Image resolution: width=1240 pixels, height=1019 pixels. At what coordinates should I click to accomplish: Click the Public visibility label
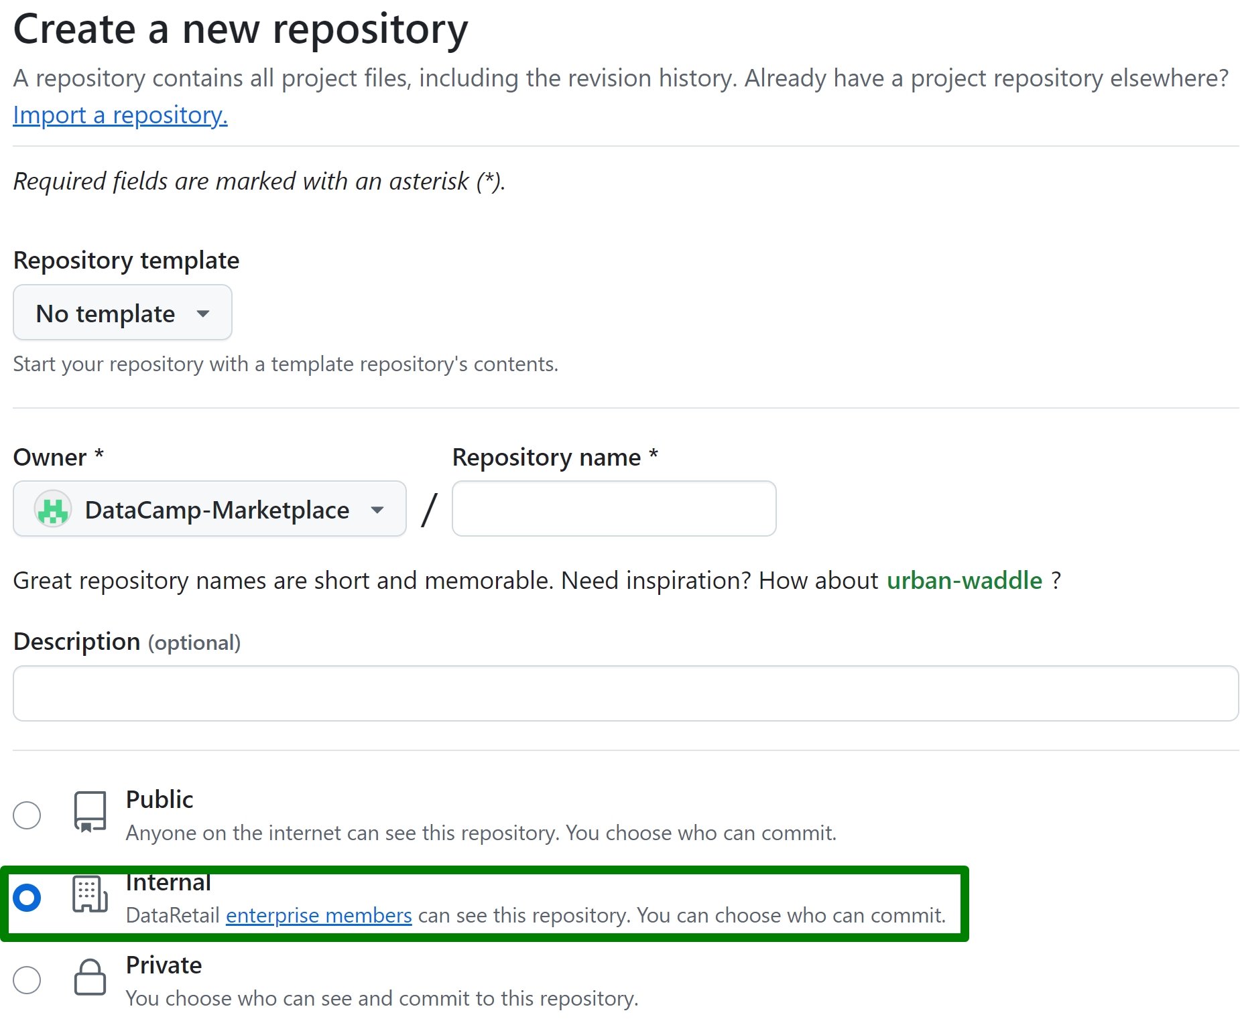(160, 799)
